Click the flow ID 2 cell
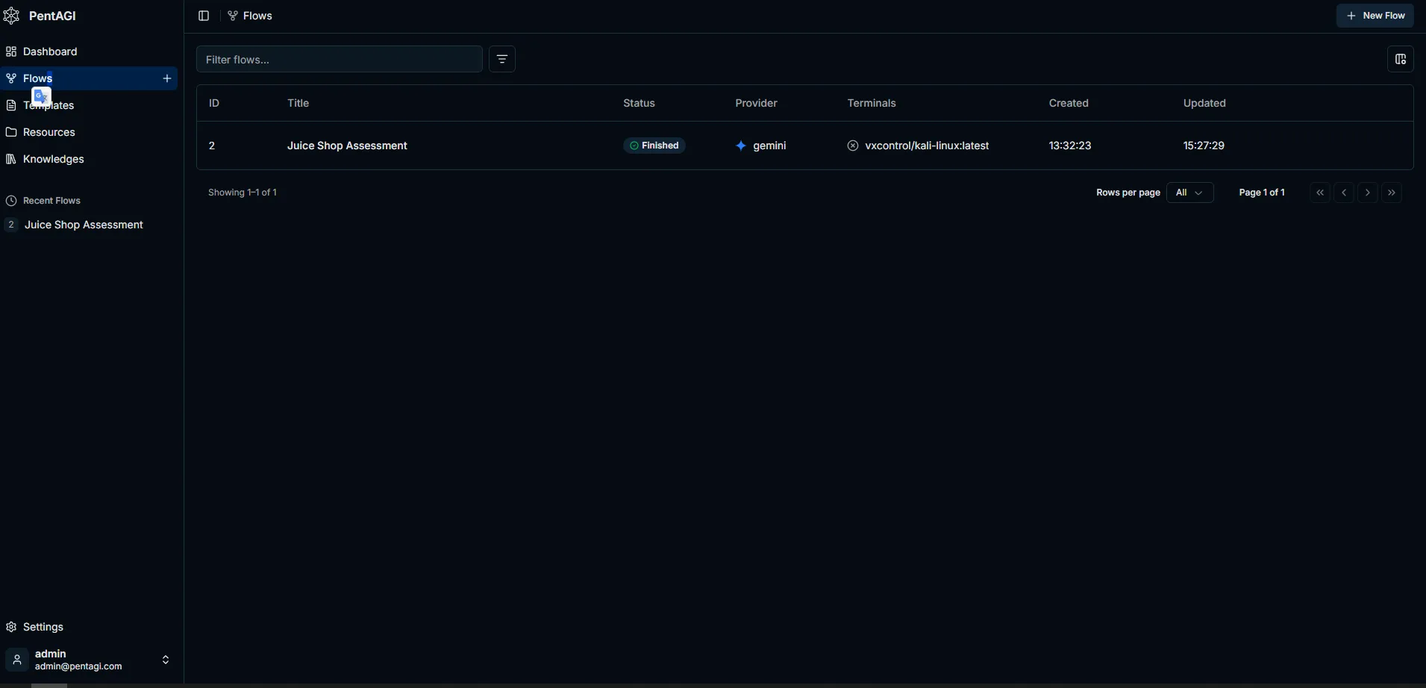 pyautogui.click(x=212, y=146)
